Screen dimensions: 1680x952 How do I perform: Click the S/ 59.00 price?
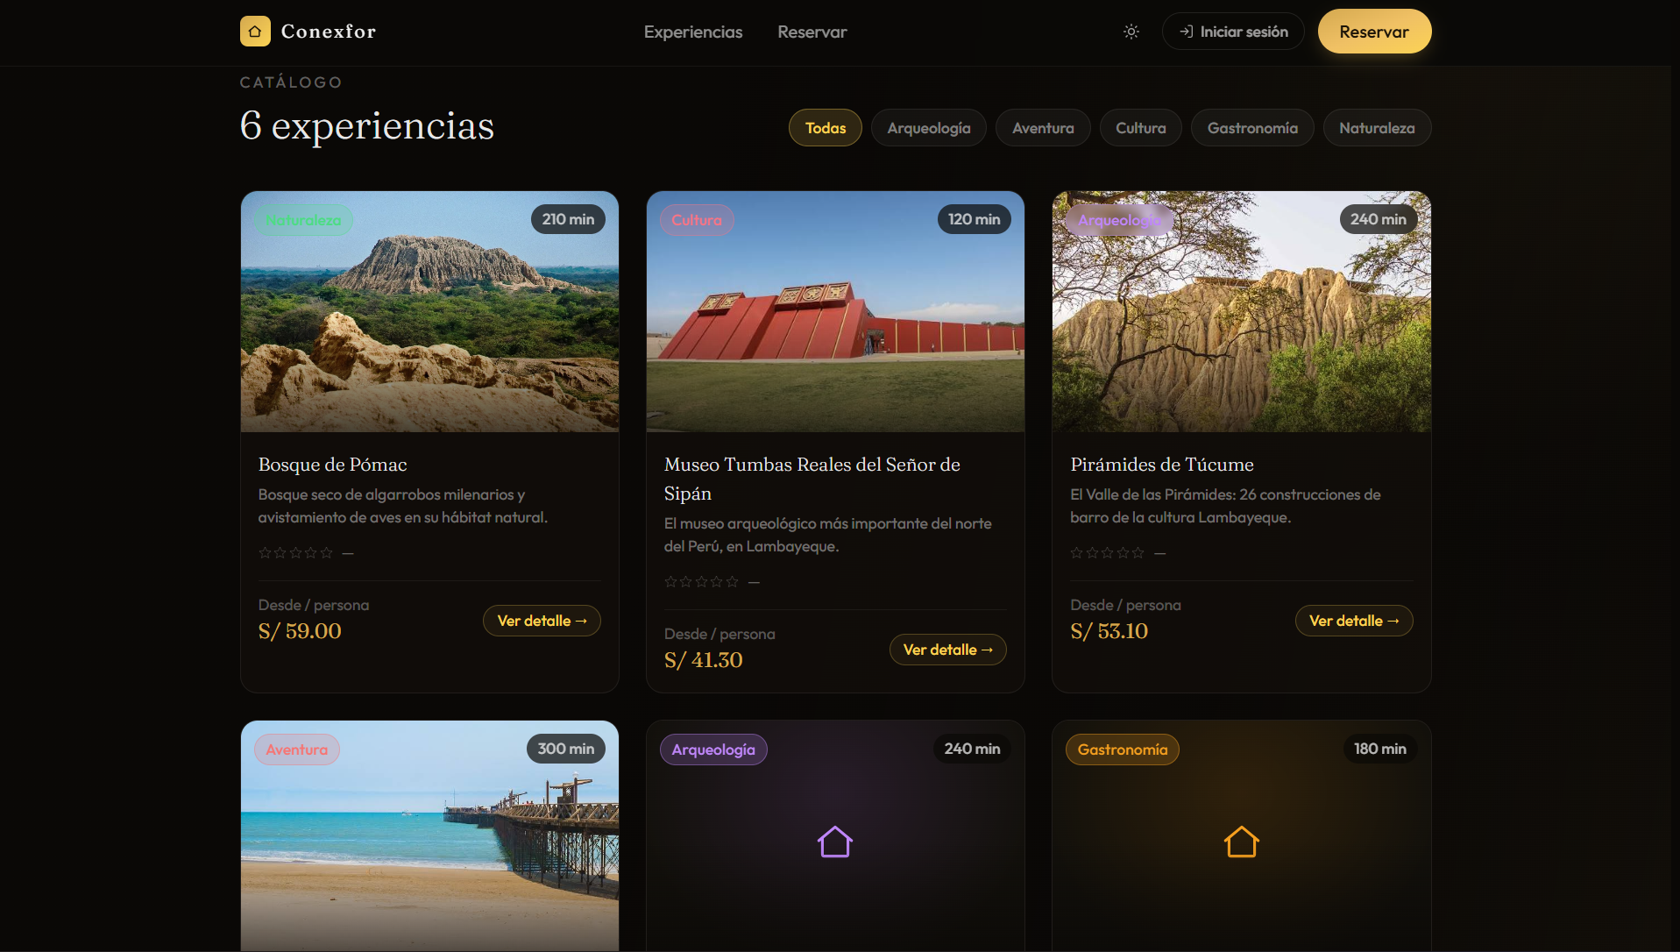(x=300, y=631)
